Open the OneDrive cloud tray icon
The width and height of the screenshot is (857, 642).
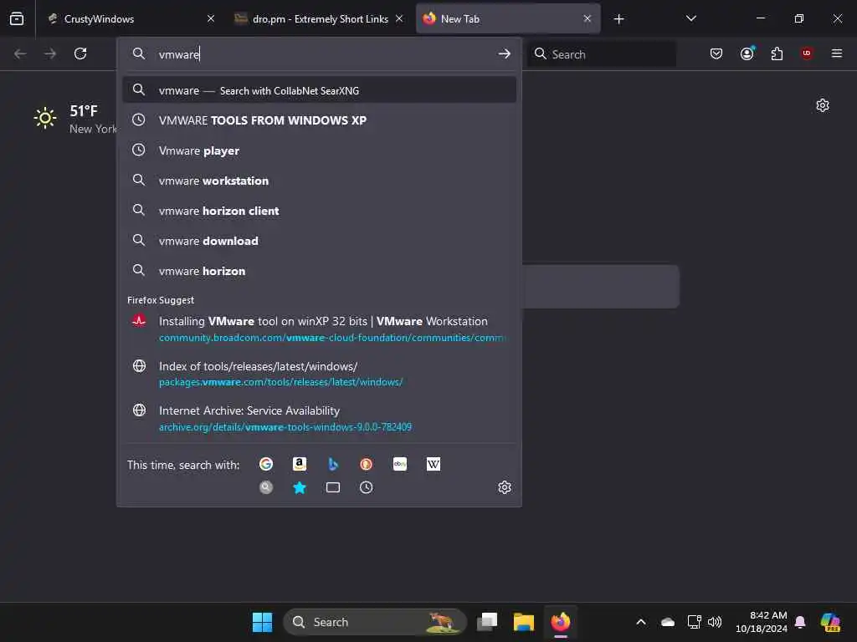[667, 622]
